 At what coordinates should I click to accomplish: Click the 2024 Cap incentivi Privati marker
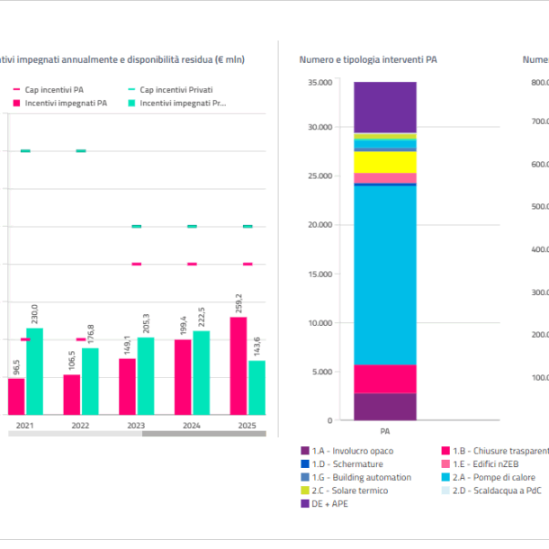[x=193, y=227]
